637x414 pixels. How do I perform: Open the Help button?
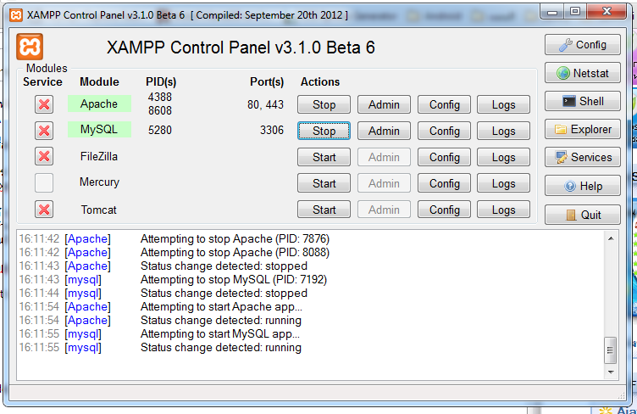coord(583,187)
